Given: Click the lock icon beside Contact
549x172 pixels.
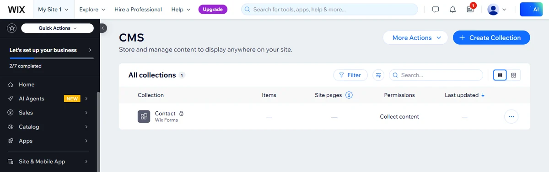Looking at the screenshot, I should (181, 113).
